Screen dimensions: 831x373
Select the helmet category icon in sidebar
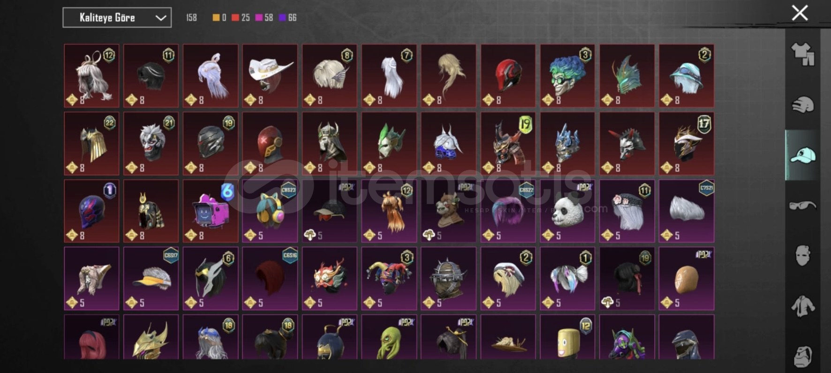[803, 105]
